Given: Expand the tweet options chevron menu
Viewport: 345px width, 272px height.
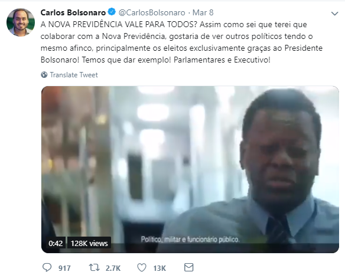Looking at the screenshot, I should [x=334, y=14].
